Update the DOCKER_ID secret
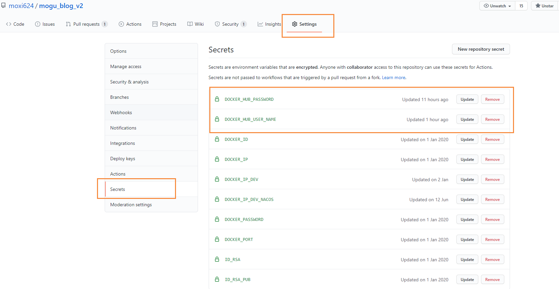The height and width of the screenshot is (289, 559). (x=467, y=139)
